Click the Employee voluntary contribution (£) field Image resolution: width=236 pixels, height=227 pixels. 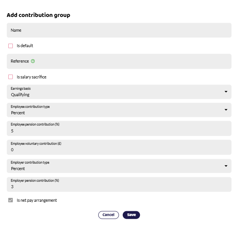tap(119, 147)
